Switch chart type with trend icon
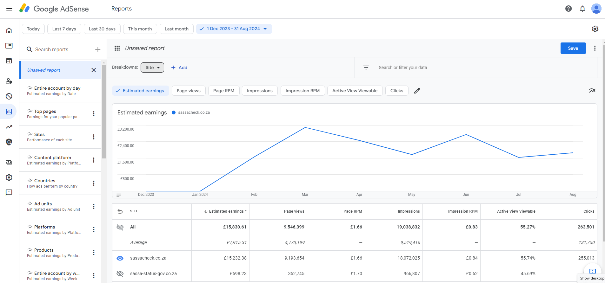 pos(592,91)
